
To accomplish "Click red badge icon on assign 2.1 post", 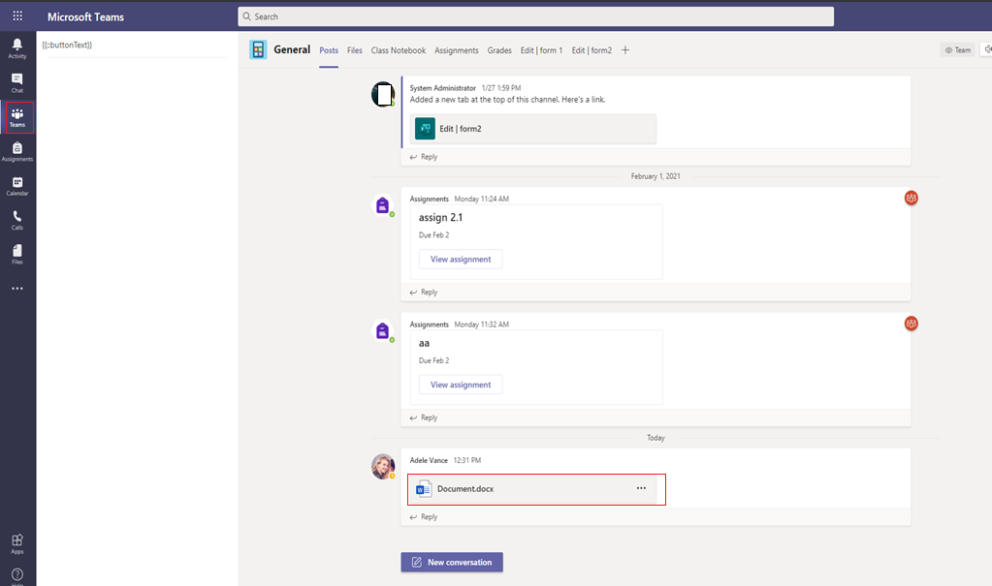I will click(911, 198).
